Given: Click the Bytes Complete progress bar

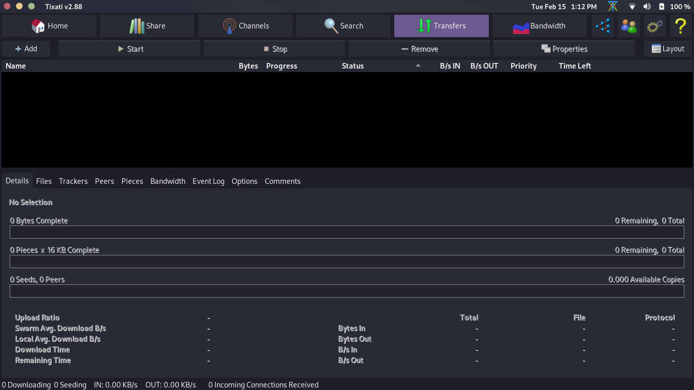Looking at the screenshot, I should click(x=347, y=232).
